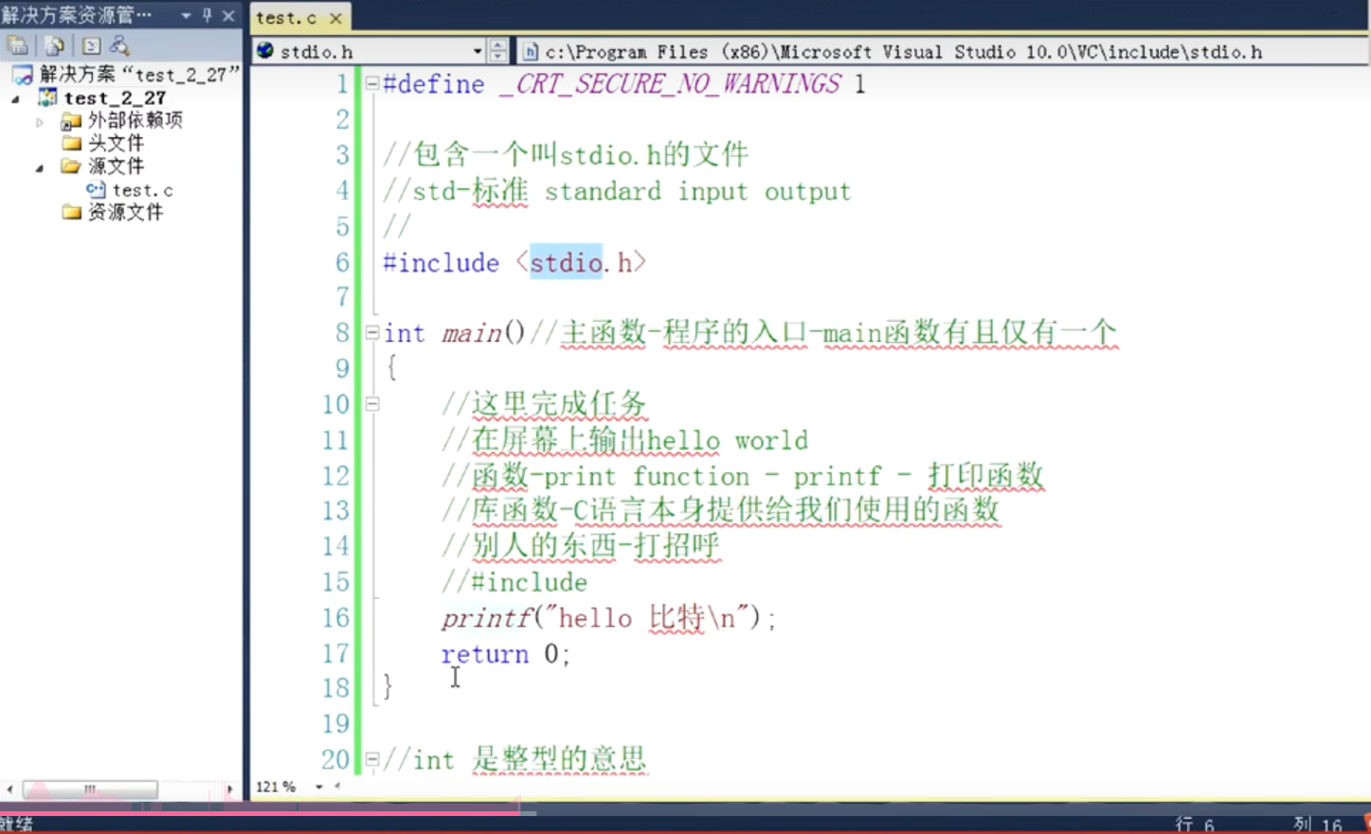Click the main function name on line 8

point(471,333)
